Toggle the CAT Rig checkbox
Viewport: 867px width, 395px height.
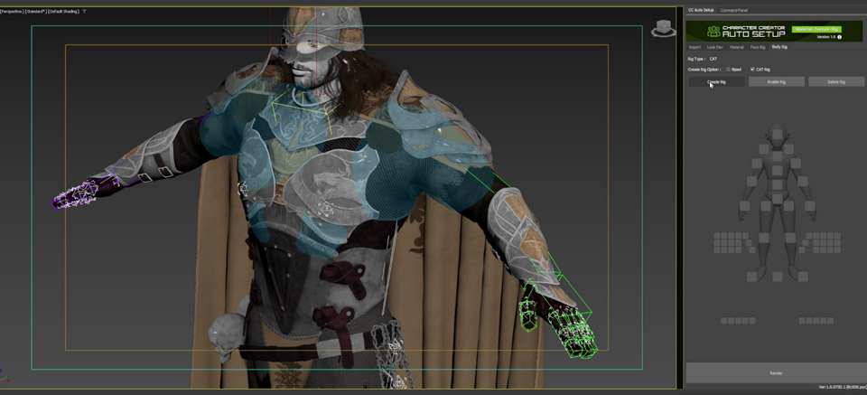pos(752,70)
